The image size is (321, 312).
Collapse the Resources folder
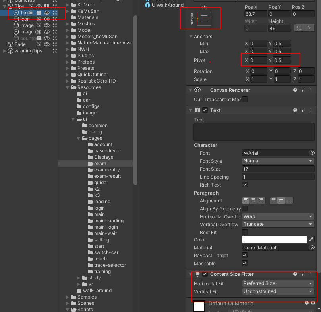(x=68, y=87)
